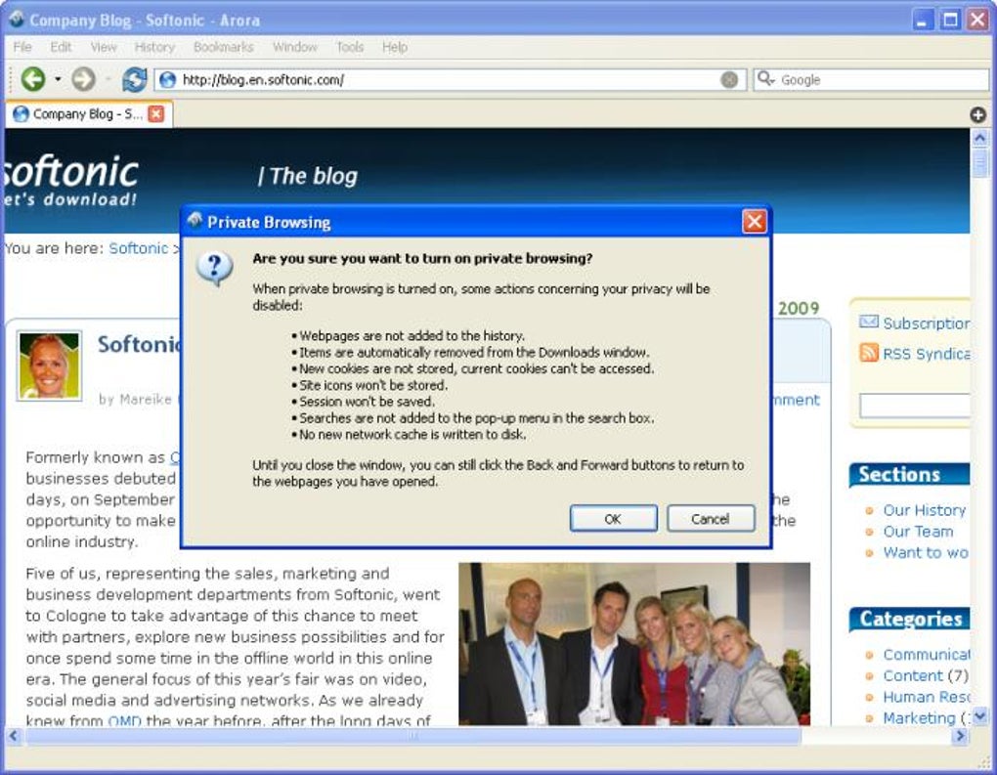This screenshot has height=775, width=997.
Task: Click the RSS Syndication feed icon
Action: tap(869, 352)
